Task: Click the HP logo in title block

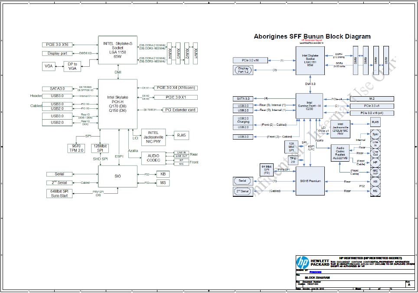Action: [303, 263]
